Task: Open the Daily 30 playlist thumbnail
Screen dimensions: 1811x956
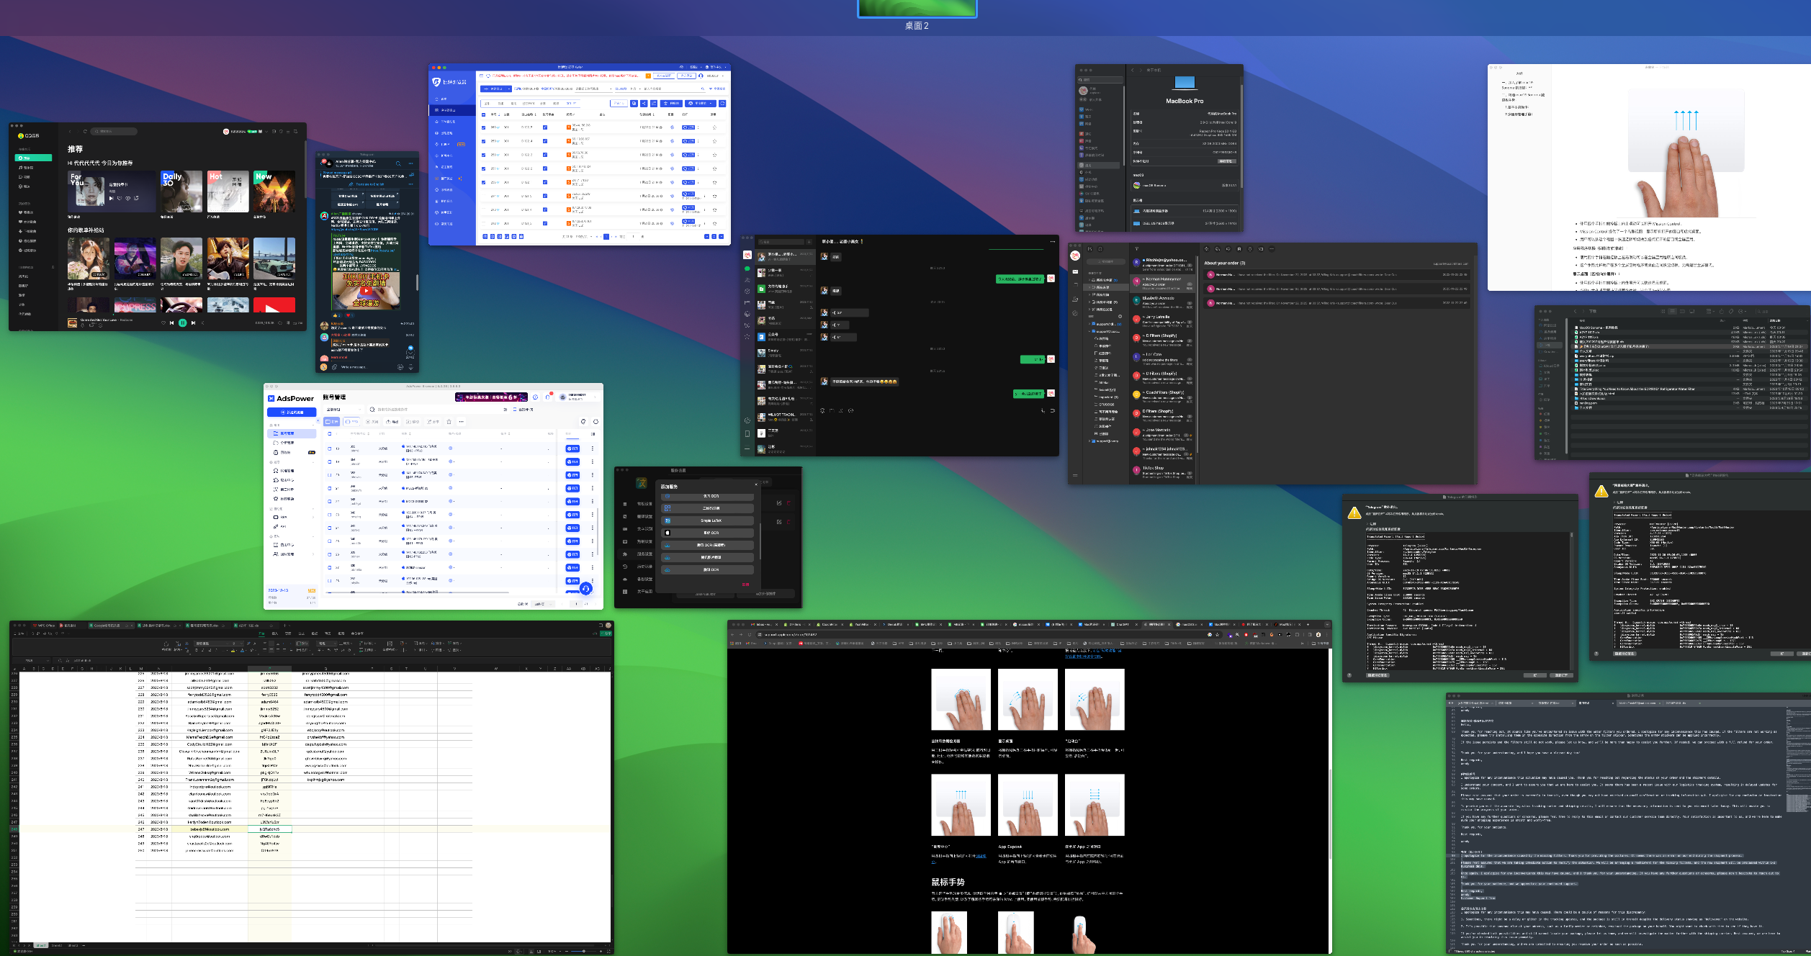Action: 181,191
